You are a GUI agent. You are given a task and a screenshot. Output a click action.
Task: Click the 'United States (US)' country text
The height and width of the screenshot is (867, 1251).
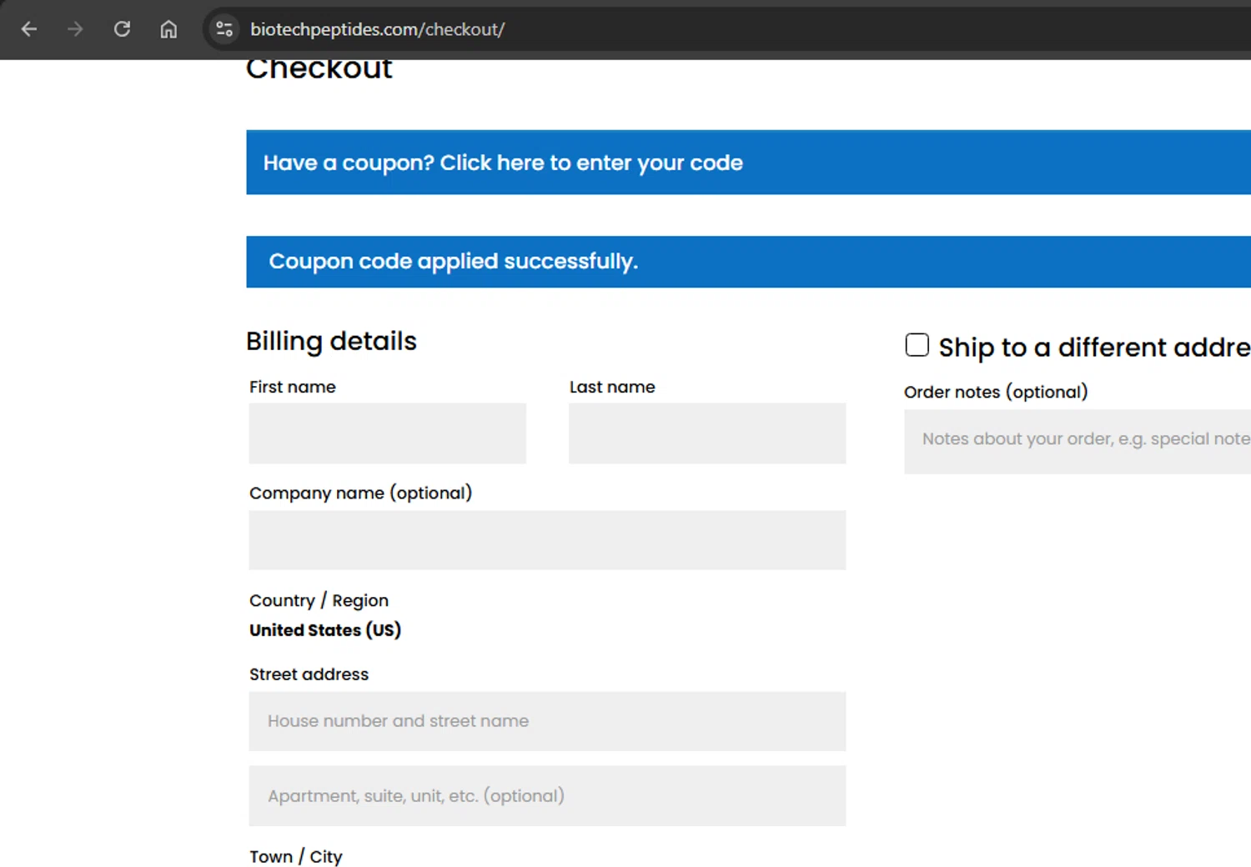point(325,630)
